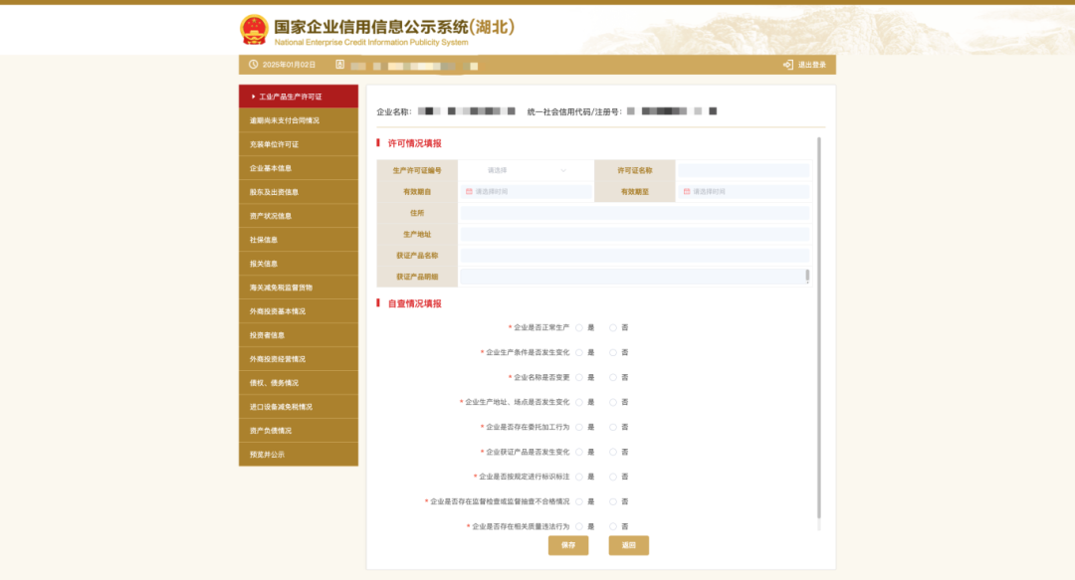Open calendar icon for 有效期自
The height and width of the screenshot is (580, 1075).
pyautogui.click(x=469, y=192)
